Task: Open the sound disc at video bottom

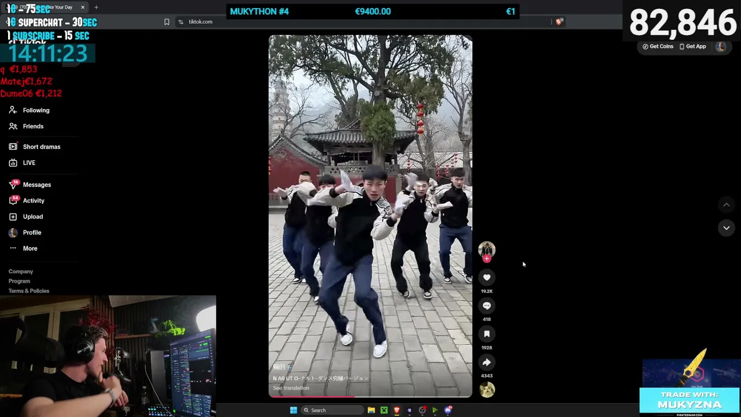Action: 487,390
